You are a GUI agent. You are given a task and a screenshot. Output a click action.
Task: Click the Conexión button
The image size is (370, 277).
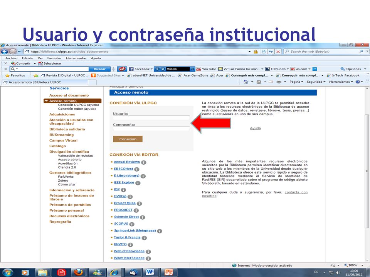coord(128,139)
